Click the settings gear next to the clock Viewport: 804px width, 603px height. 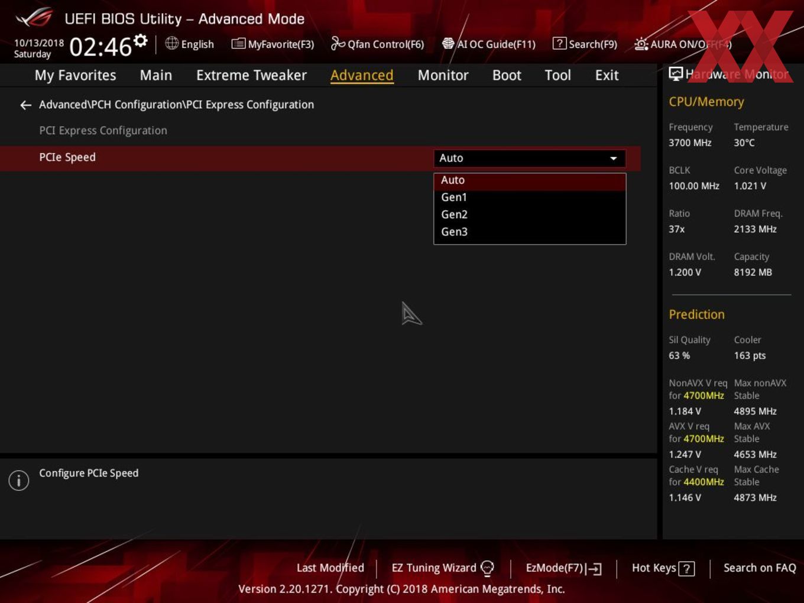coord(141,40)
